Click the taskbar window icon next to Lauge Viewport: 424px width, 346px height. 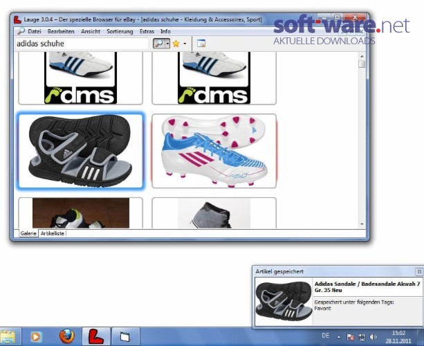coord(125,337)
